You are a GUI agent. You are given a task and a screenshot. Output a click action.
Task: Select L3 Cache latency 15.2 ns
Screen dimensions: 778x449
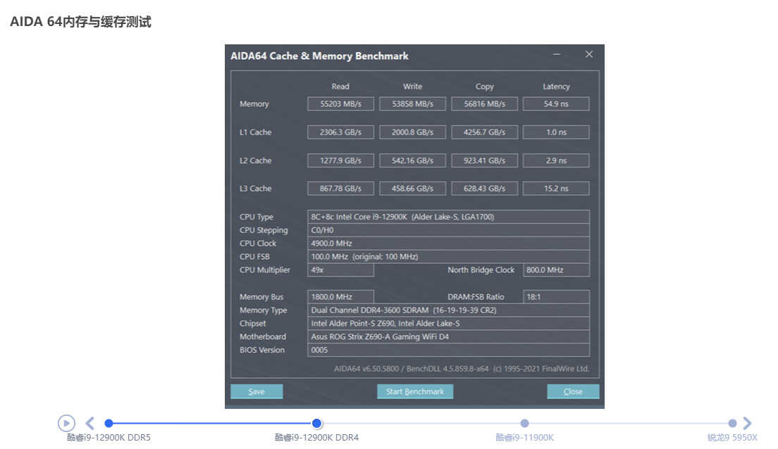pyautogui.click(x=556, y=189)
